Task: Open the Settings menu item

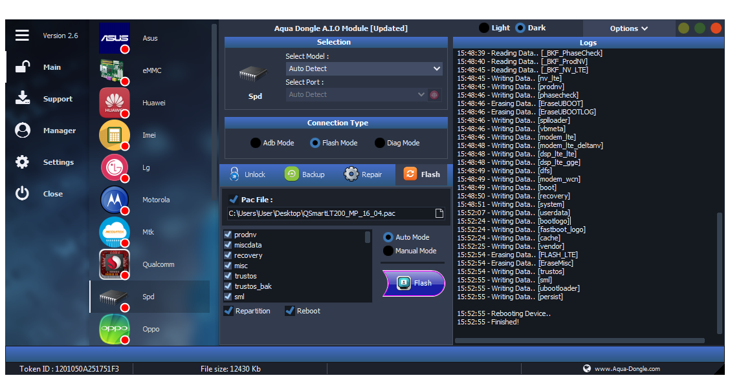Action: [59, 162]
